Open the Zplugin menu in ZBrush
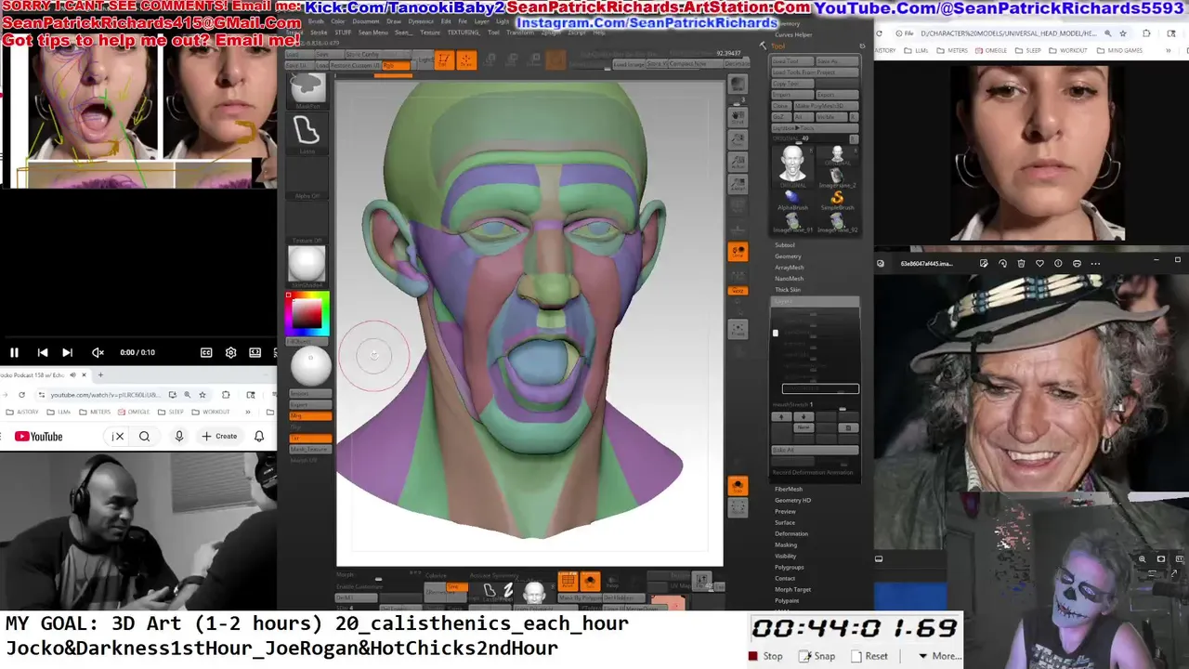The width and height of the screenshot is (1189, 669). [551, 32]
